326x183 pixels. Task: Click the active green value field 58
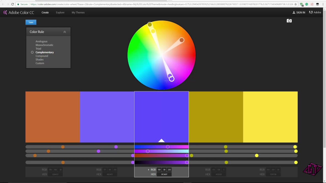164,170
